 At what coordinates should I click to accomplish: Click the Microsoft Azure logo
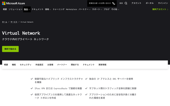13,3
